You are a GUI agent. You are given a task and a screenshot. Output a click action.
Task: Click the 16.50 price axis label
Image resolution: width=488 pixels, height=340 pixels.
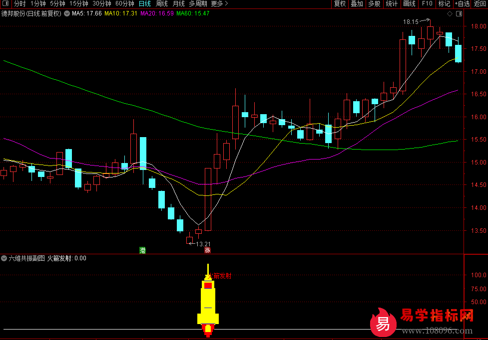(x=479, y=94)
